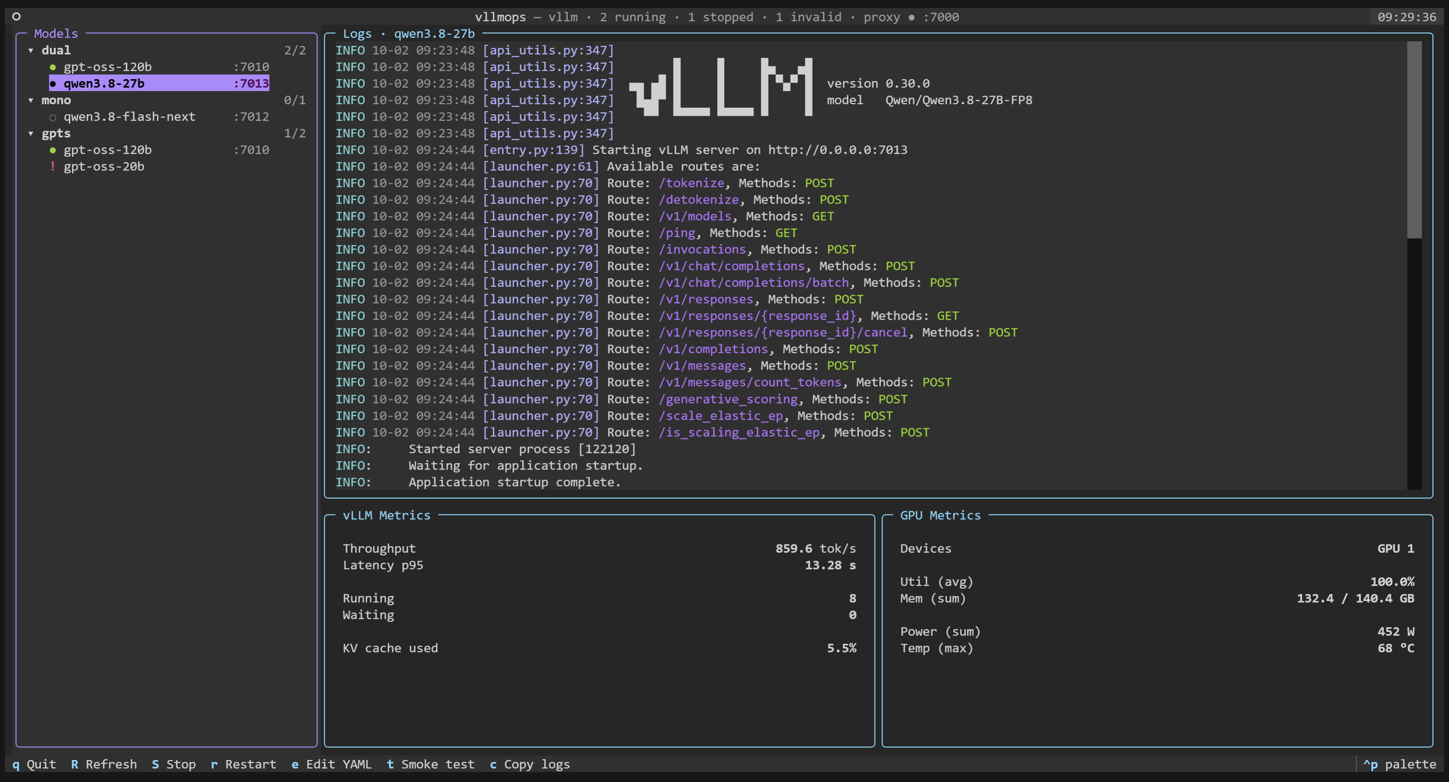Collapse the gpts group arrow
The height and width of the screenshot is (782, 1449).
point(31,134)
